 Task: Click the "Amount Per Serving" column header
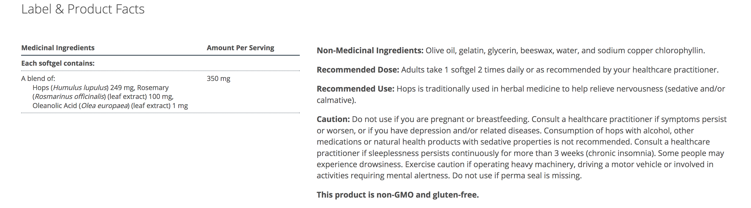pyautogui.click(x=240, y=48)
